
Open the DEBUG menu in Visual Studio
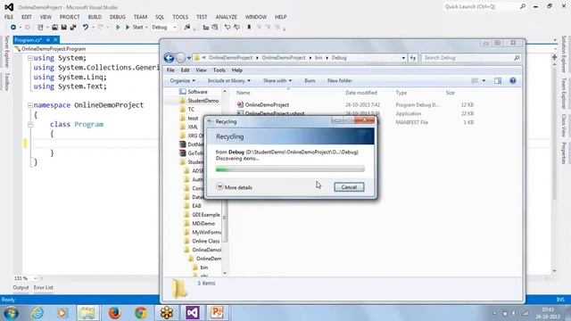(117, 17)
